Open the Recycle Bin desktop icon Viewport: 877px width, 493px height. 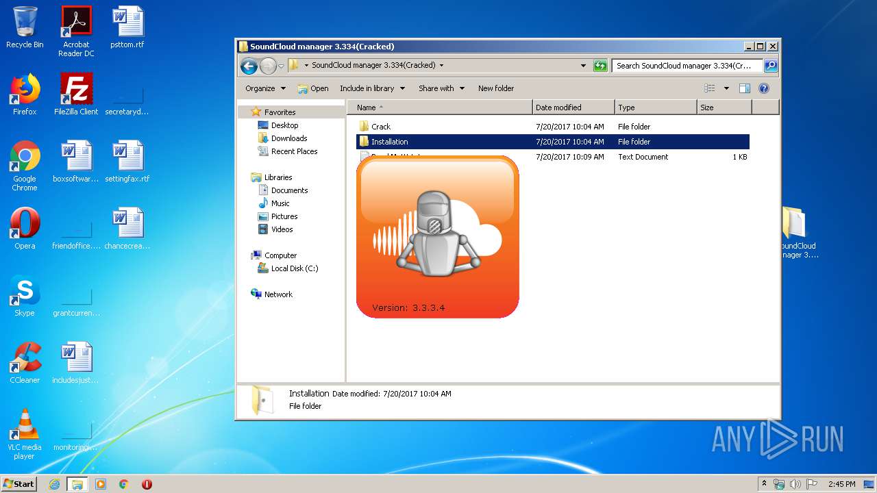(25, 27)
